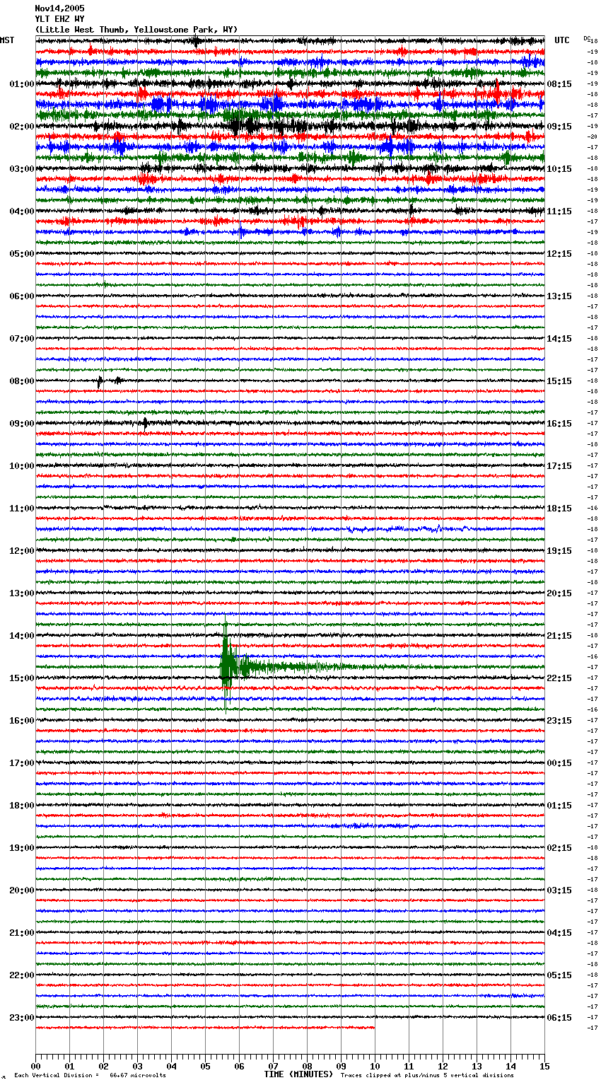The height and width of the screenshot is (1085, 601).
Task: Click the 13:15 UTC time label
Action: tap(559, 296)
